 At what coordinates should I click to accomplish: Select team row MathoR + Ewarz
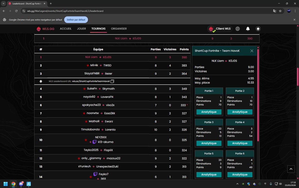coord(112,122)
